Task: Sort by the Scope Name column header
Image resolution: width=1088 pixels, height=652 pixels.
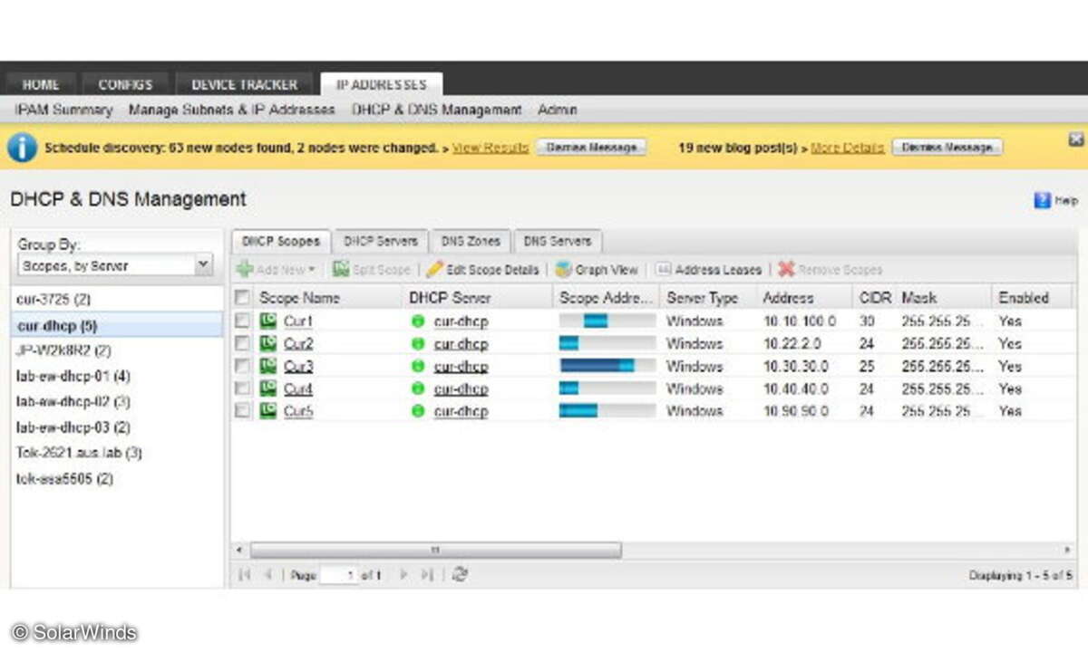Action: [x=300, y=298]
